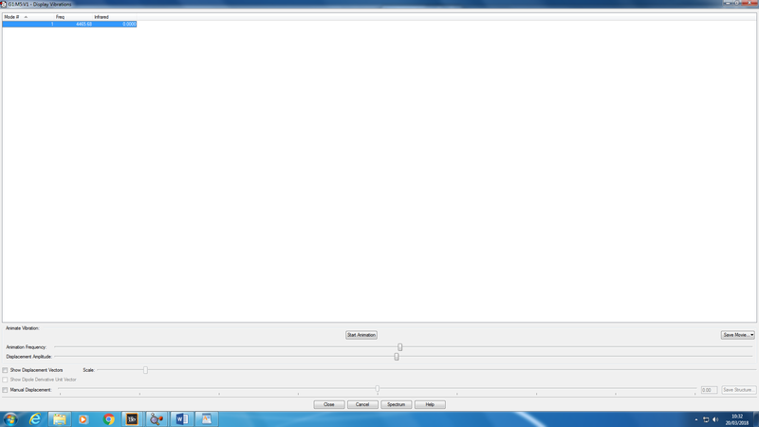
Task: Sort table by Infrared column header
Action: 115,17
